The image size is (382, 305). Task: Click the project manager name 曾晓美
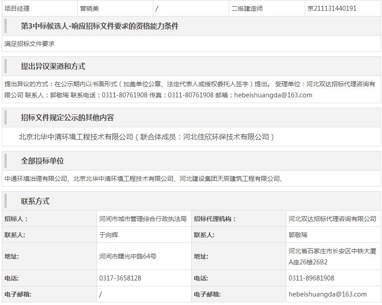click(89, 8)
